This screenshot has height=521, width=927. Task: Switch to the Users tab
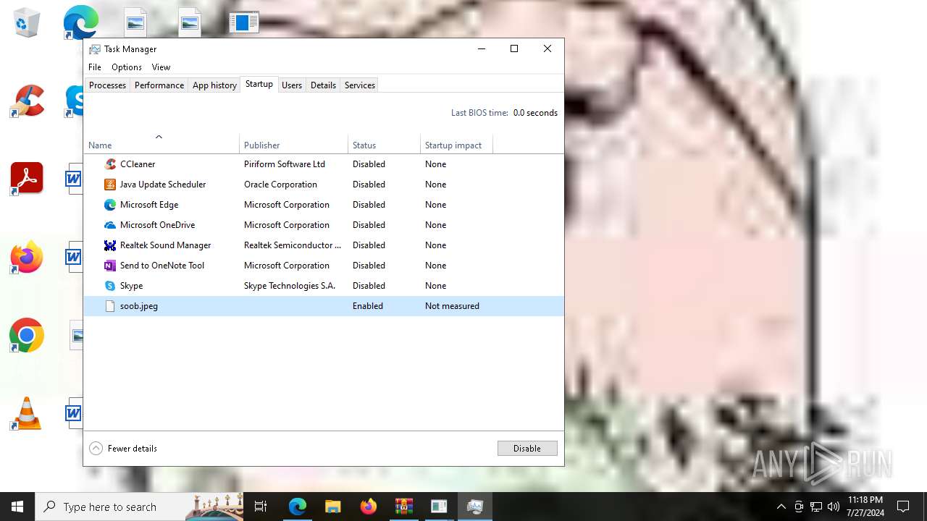(x=292, y=85)
